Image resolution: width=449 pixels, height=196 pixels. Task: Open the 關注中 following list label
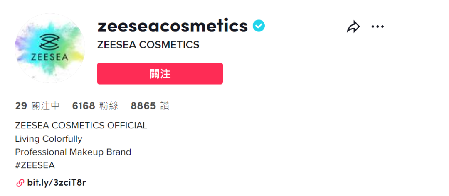click(x=45, y=106)
